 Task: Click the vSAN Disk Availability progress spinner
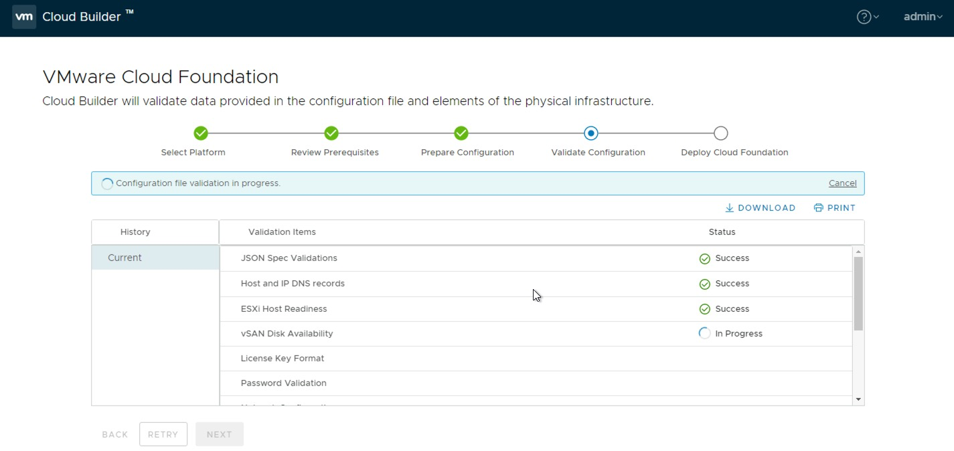pyautogui.click(x=704, y=333)
